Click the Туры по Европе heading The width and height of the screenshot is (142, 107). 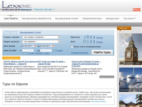click(15, 84)
